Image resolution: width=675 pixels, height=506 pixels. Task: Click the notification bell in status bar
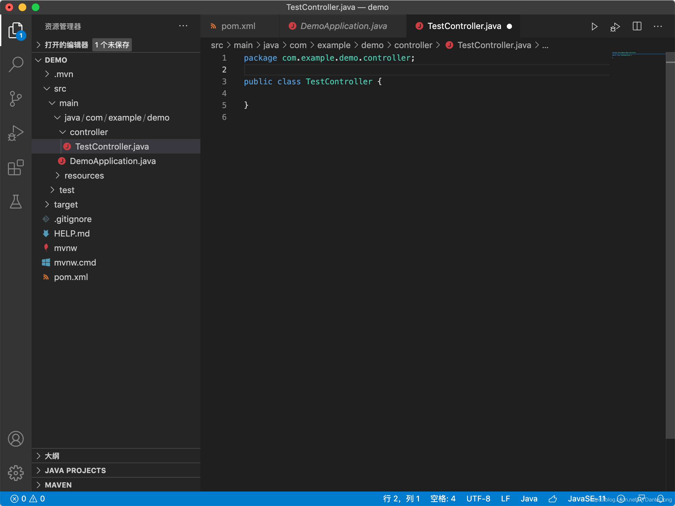(x=661, y=499)
